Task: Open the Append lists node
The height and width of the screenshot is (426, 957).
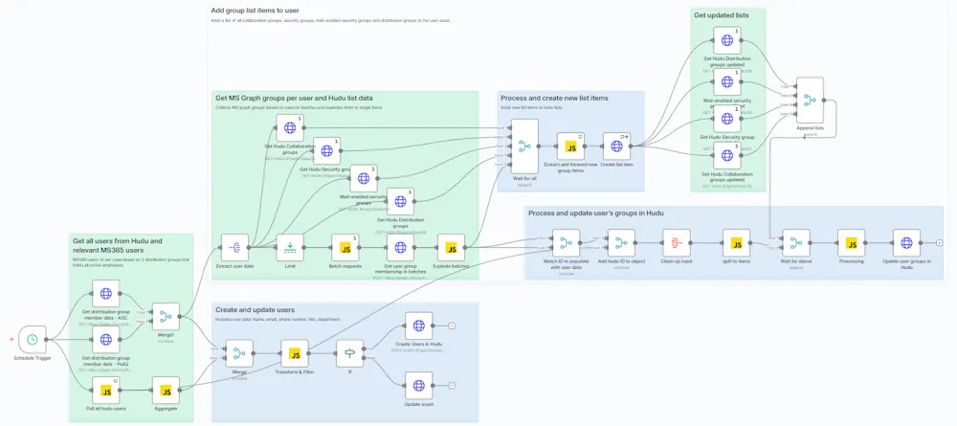Action: click(810, 101)
